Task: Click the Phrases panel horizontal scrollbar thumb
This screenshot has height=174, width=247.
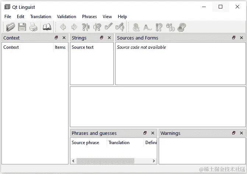Action: coord(105,161)
